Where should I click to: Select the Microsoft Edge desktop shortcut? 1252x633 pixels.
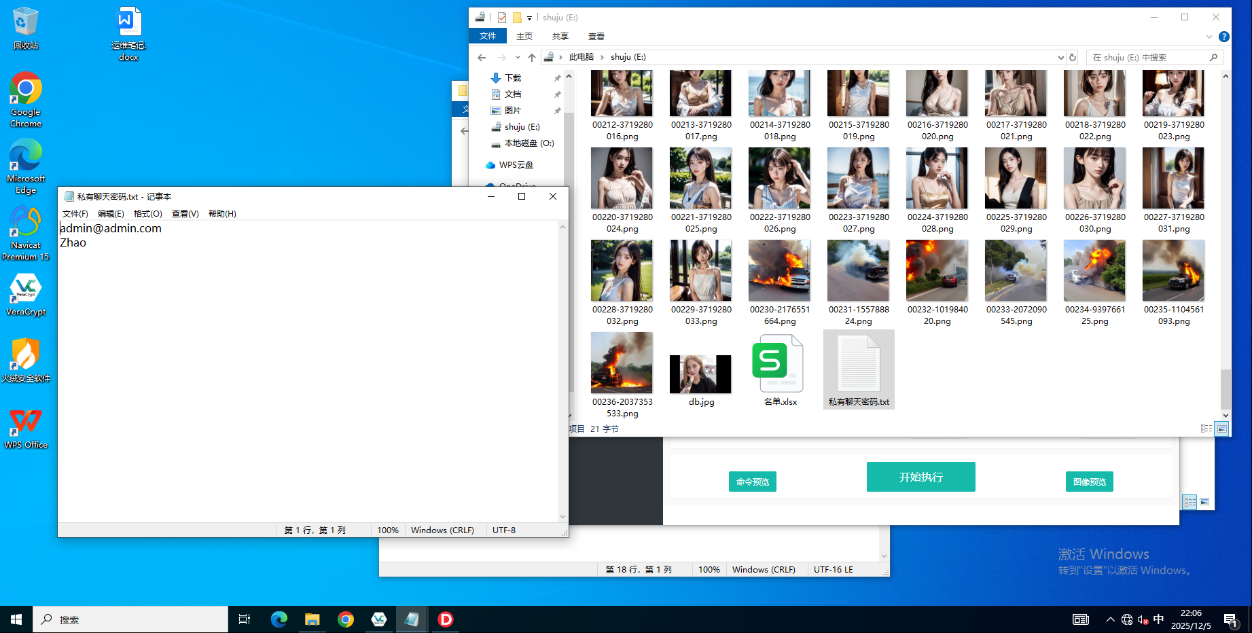(x=26, y=166)
